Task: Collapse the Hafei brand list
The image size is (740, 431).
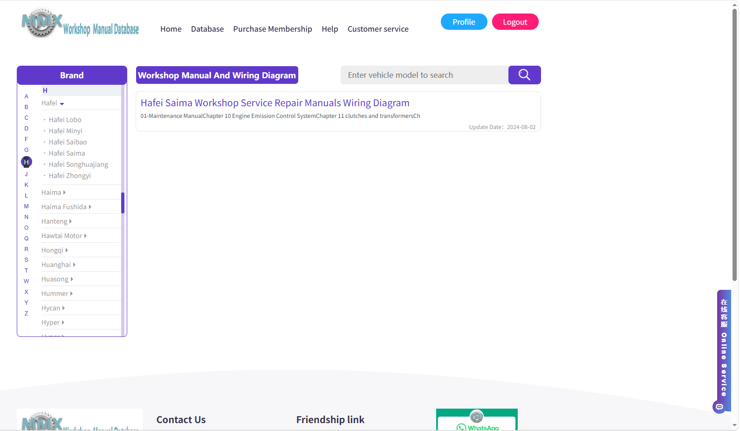Action: point(53,103)
